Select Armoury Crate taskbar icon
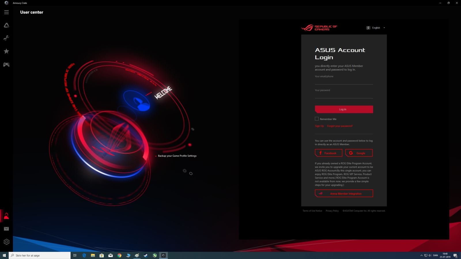Viewport: 461px width, 259px height. 164,255
